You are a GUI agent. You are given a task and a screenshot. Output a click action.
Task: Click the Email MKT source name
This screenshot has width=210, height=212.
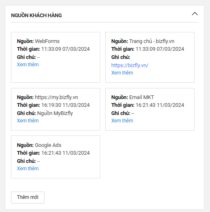click(141, 97)
